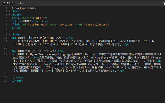Click line number 18 at the bottom
This screenshot has height=103, width=165.
click(x=5, y=84)
